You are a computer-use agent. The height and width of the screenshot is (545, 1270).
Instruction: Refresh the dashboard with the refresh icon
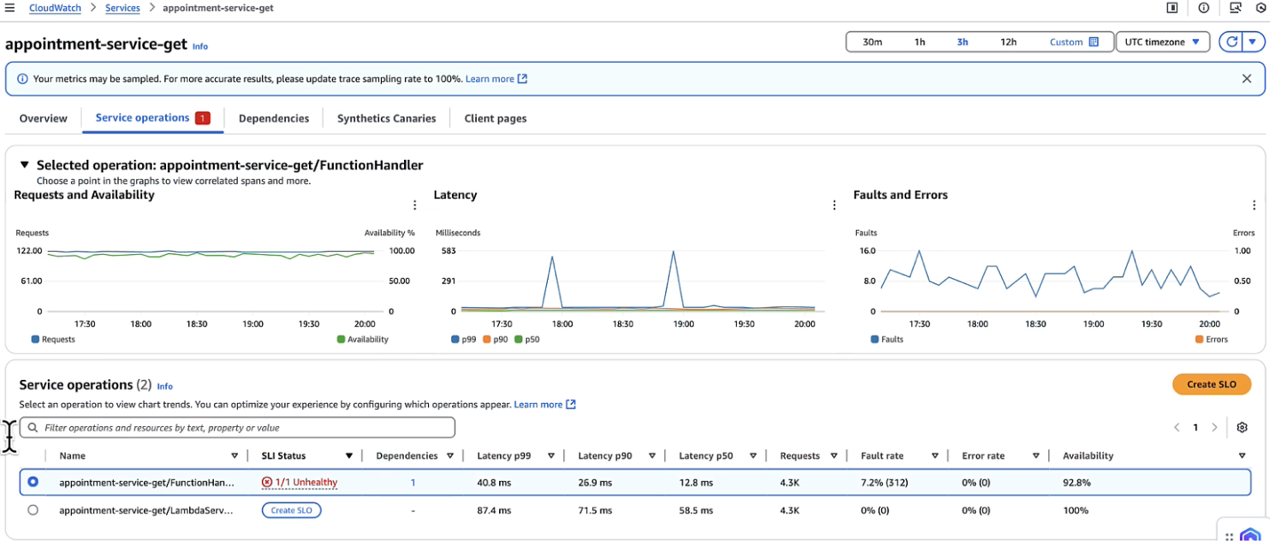[1233, 41]
